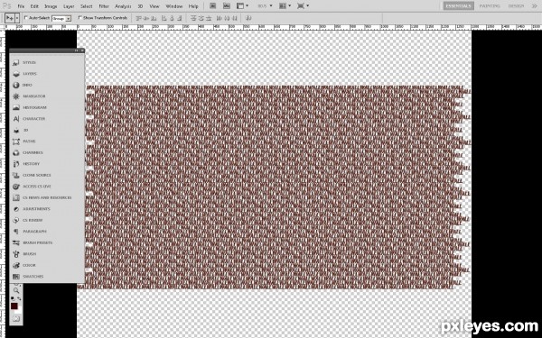Enable the Auto-Select checkbox

tap(26, 18)
